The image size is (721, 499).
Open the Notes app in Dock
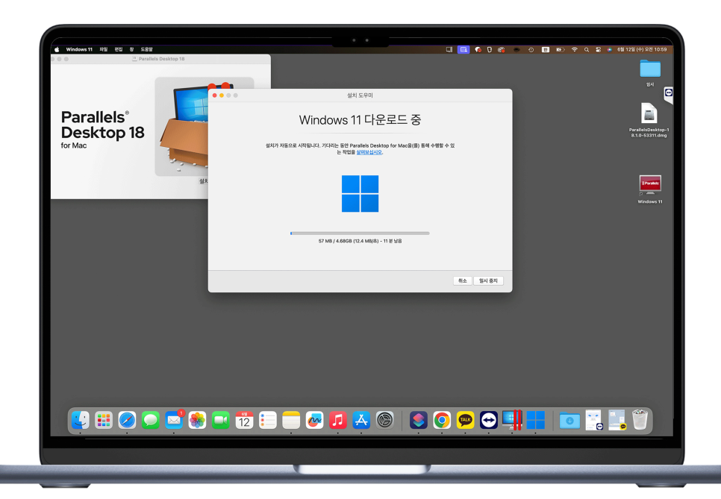point(291,420)
